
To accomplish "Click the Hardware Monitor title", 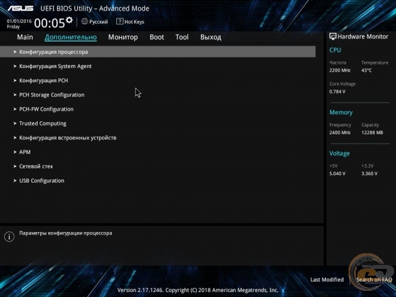I will click(x=363, y=37).
